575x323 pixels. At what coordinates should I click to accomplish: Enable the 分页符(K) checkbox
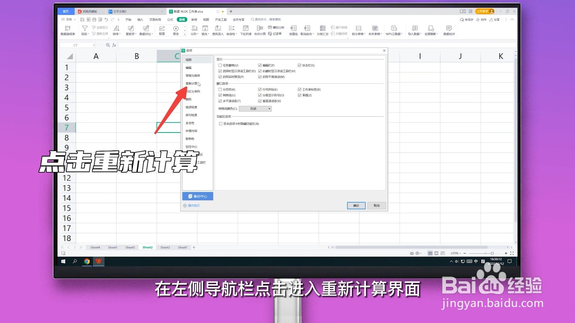[x=220, y=89]
